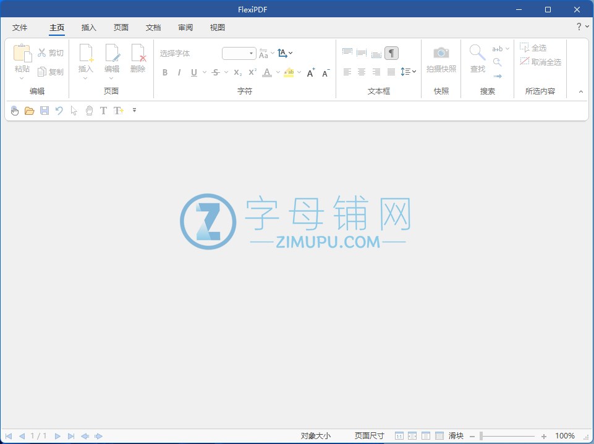Click Deselect All (取消全选) button
Screen dimensions: 594x444
541,62
